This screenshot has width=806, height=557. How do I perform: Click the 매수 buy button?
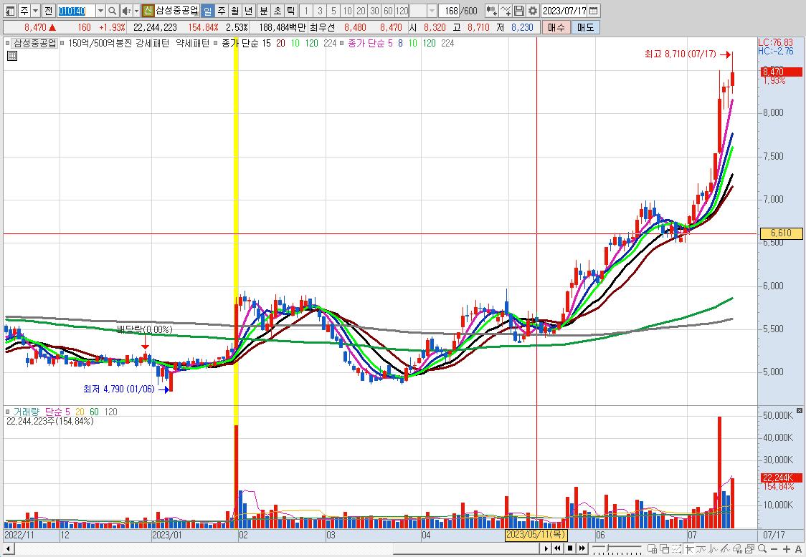pyautogui.click(x=556, y=27)
